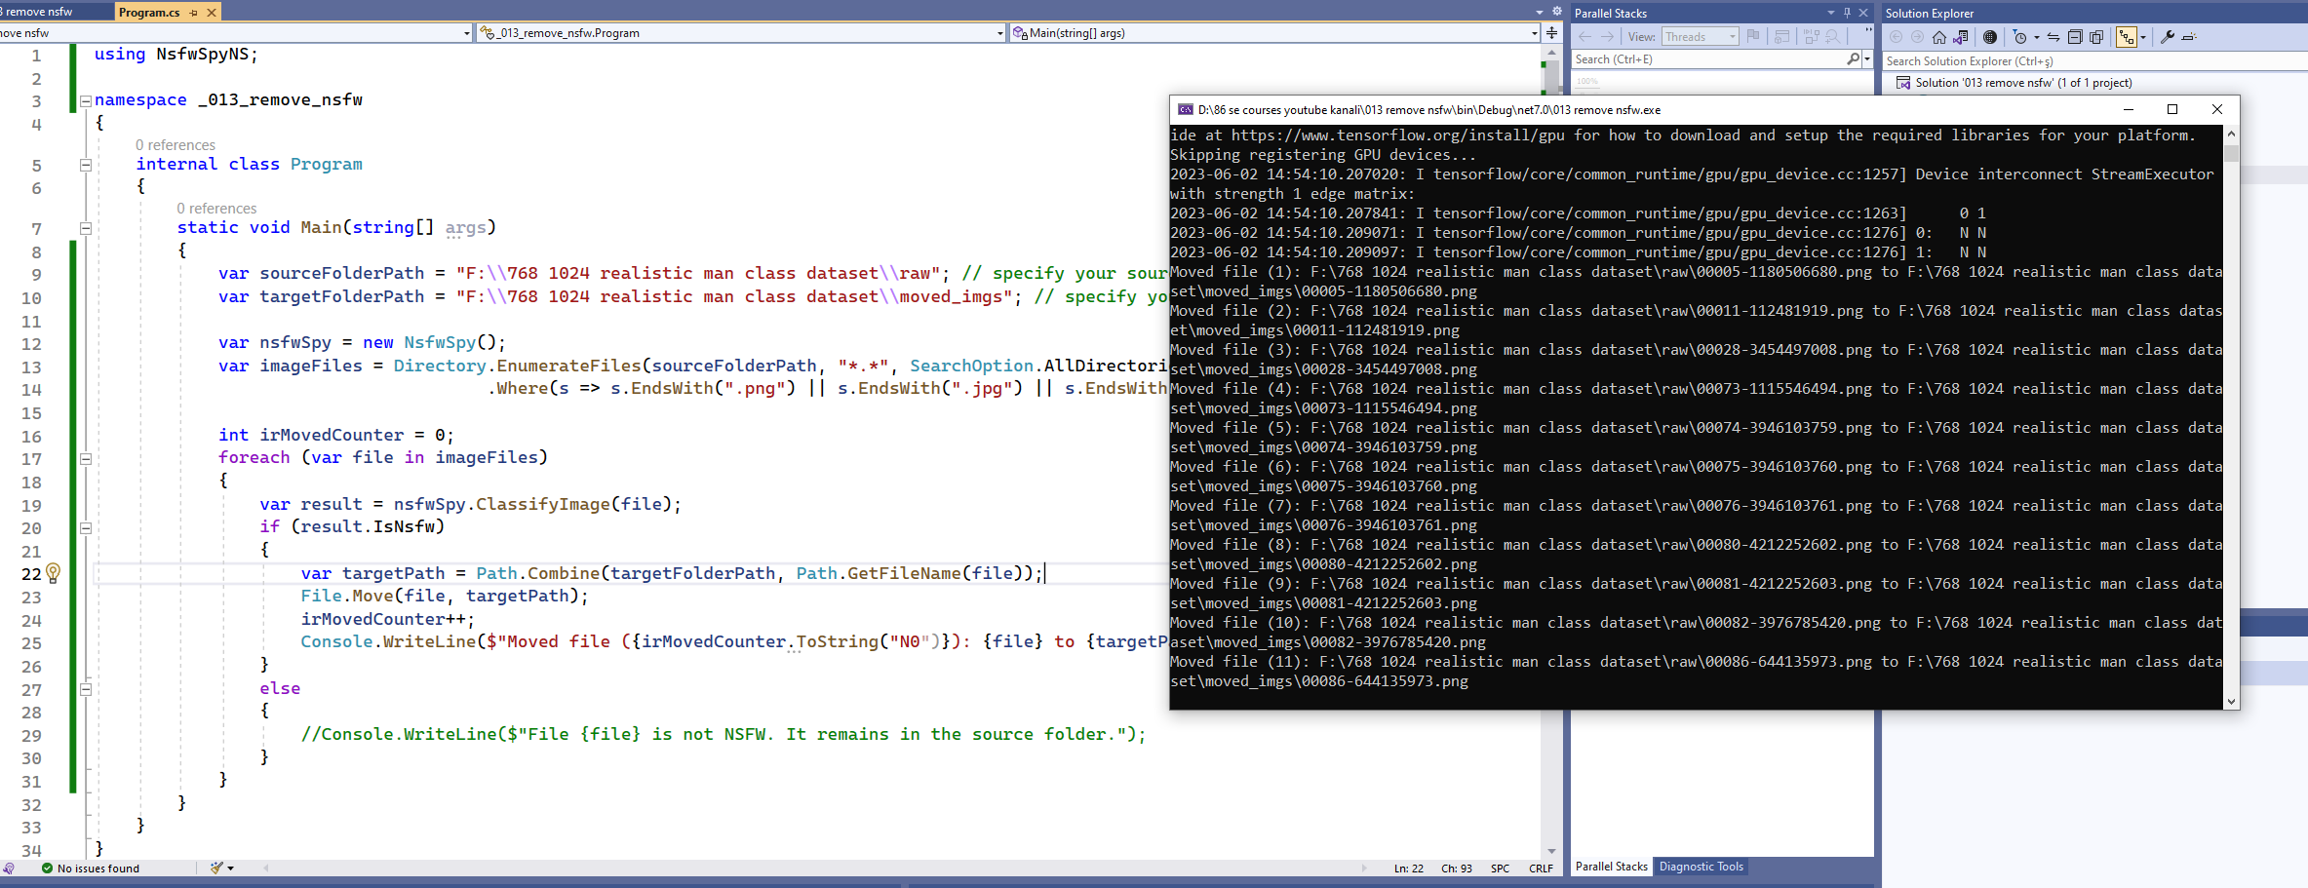Open the code cleanup broom icon
2308x888 pixels.
pyautogui.click(x=216, y=868)
